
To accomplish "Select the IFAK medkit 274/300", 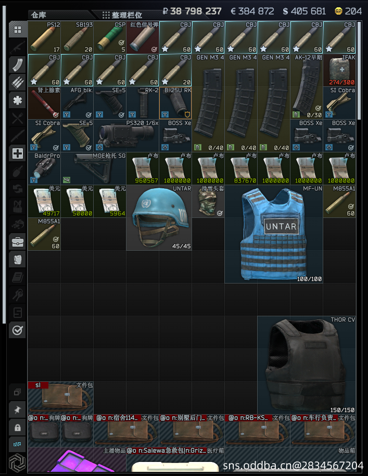I will 339,70.
